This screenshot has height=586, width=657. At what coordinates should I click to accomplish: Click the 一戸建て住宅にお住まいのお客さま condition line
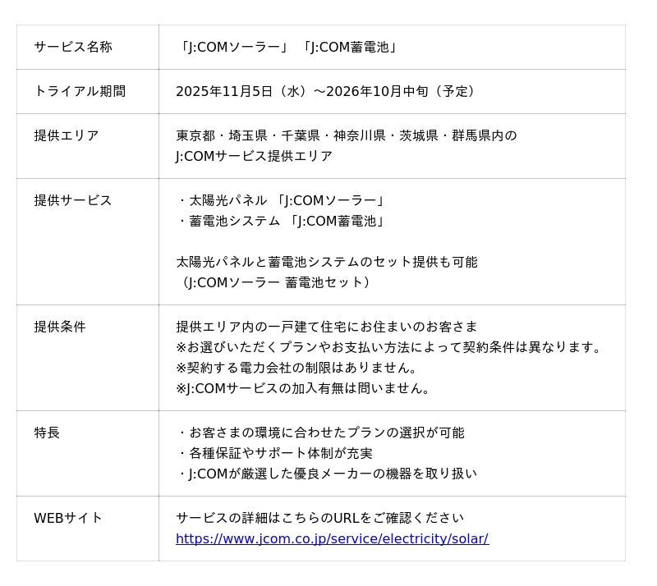(326, 327)
